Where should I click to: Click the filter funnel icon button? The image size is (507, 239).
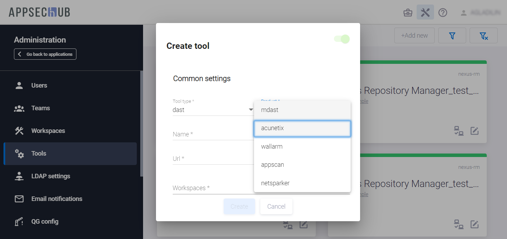pyautogui.click(x=452, y=36)
